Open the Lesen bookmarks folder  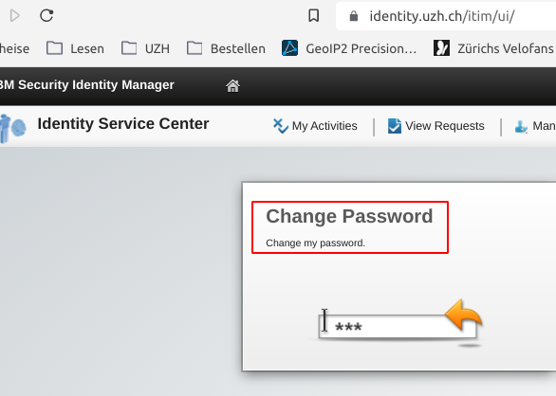(75, 48)
